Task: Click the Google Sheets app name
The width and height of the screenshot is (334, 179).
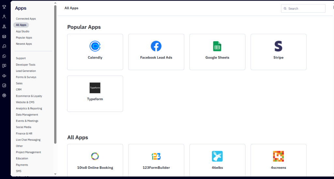Action: pos(217,58)
